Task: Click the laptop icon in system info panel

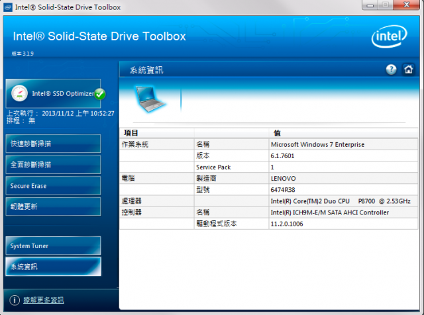Action: tap(149, 99)
